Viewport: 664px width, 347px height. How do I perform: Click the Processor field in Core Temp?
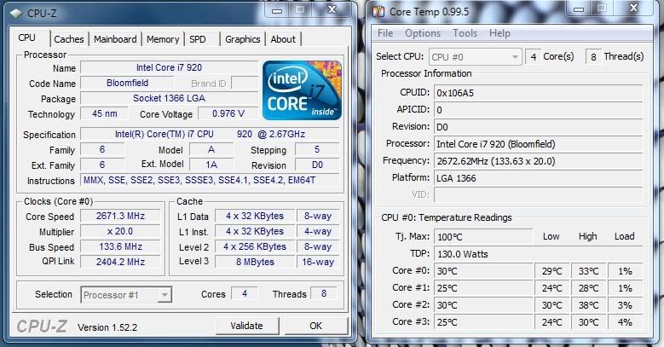538,144
